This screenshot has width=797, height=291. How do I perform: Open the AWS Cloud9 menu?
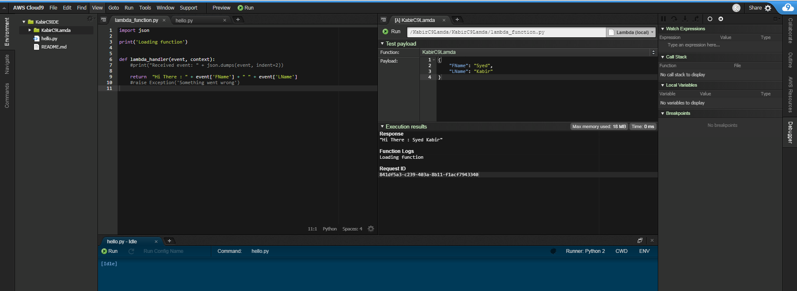click(x=28, y=8)
